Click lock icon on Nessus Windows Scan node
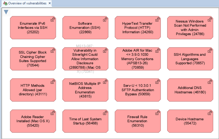 210,20
